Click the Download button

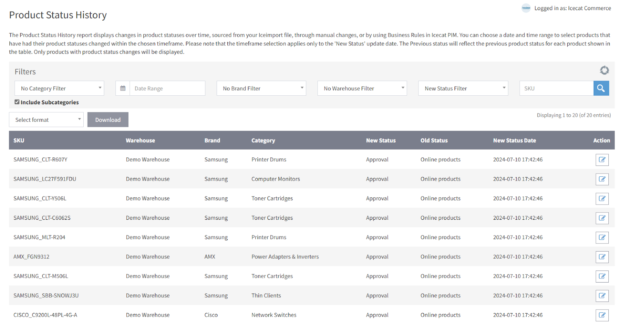(x=108, y=120)
